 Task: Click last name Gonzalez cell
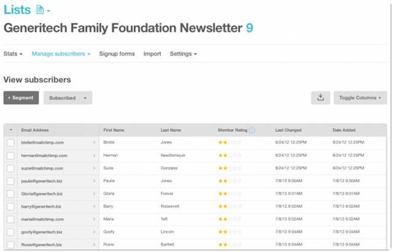click(169, 168)
